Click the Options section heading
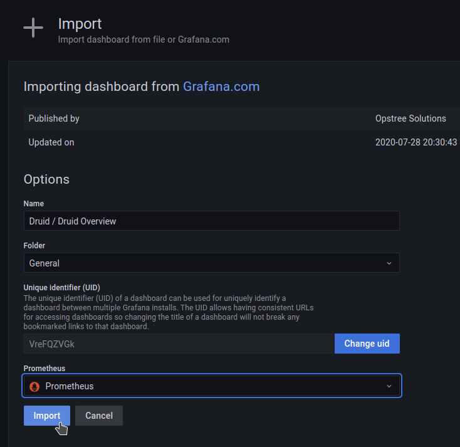The image size is (460, 447). pyautogui.click(x=46, y=179)
